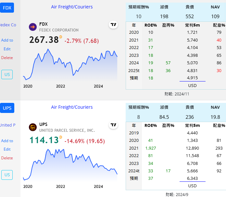Viewport: 226px width, 197px height.
Task: Click Delete link in the UPS sidebar
Action: pyautogui.click(x=7, y=158)
